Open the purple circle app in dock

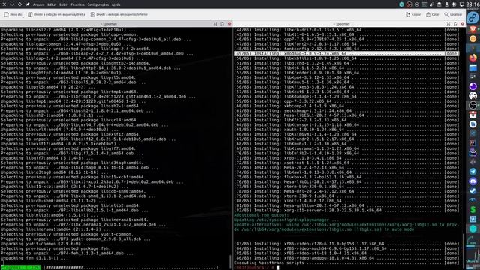coord(473,86)
